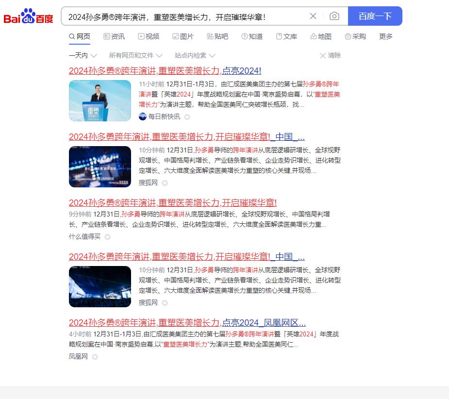Screen dimensions: 449x399
Task: Open the 图片 tab
Action: tap(183, 37)
